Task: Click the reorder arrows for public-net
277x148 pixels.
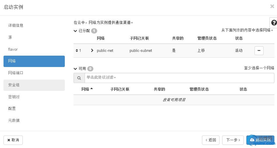Action: tap(77, 51)
